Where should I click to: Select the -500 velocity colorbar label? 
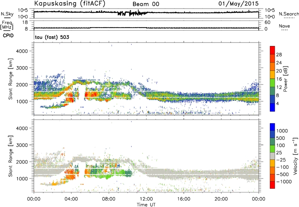tap(283, 174)
